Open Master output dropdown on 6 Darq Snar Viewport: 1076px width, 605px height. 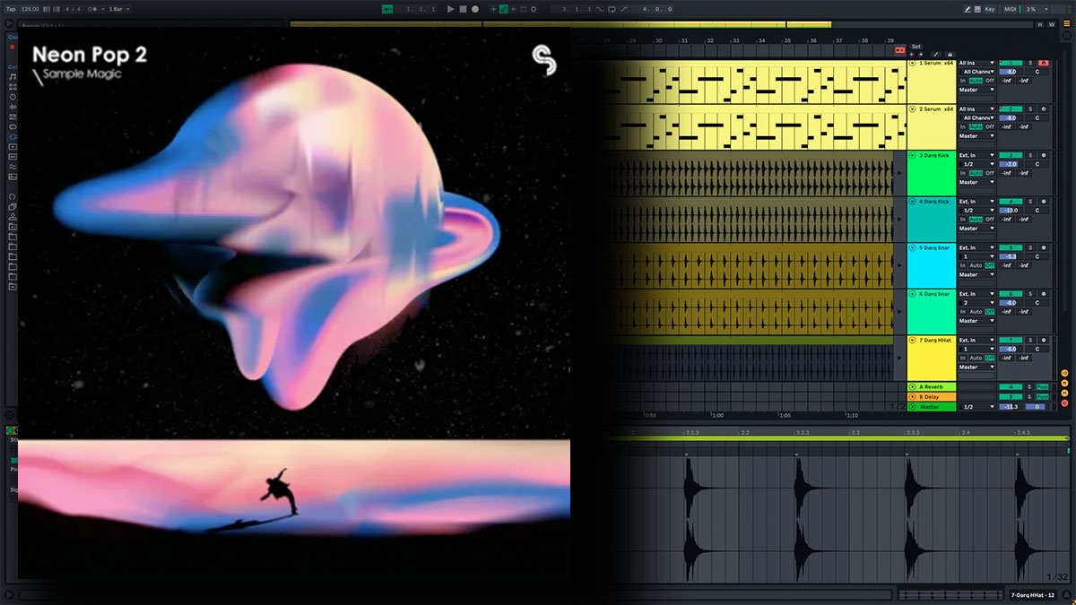coord(977,321)
